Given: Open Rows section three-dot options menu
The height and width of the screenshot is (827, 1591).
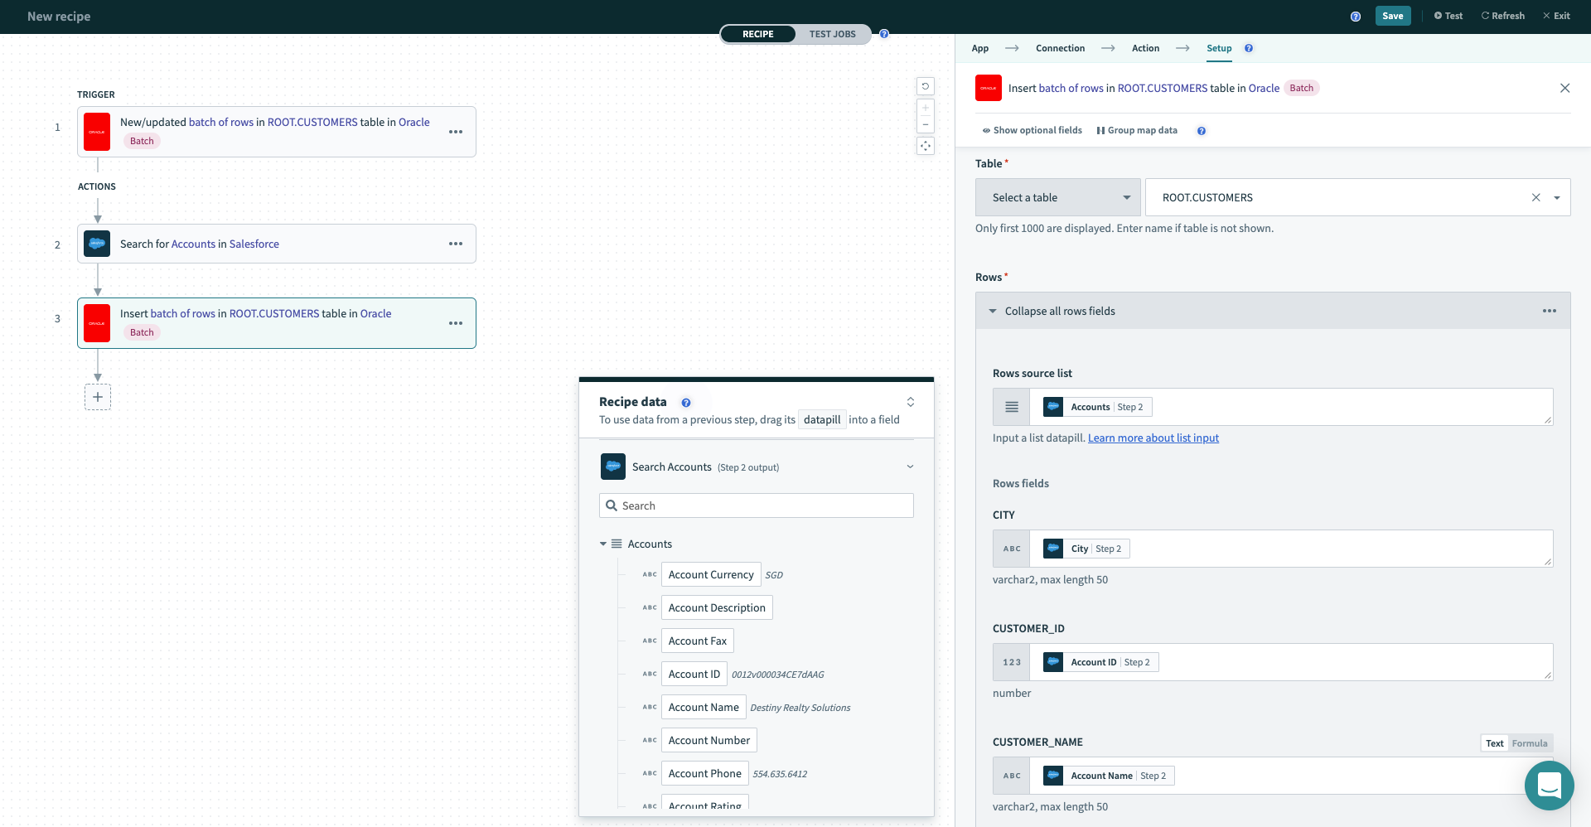Looking at the screenshot, I should (1549, 311).
